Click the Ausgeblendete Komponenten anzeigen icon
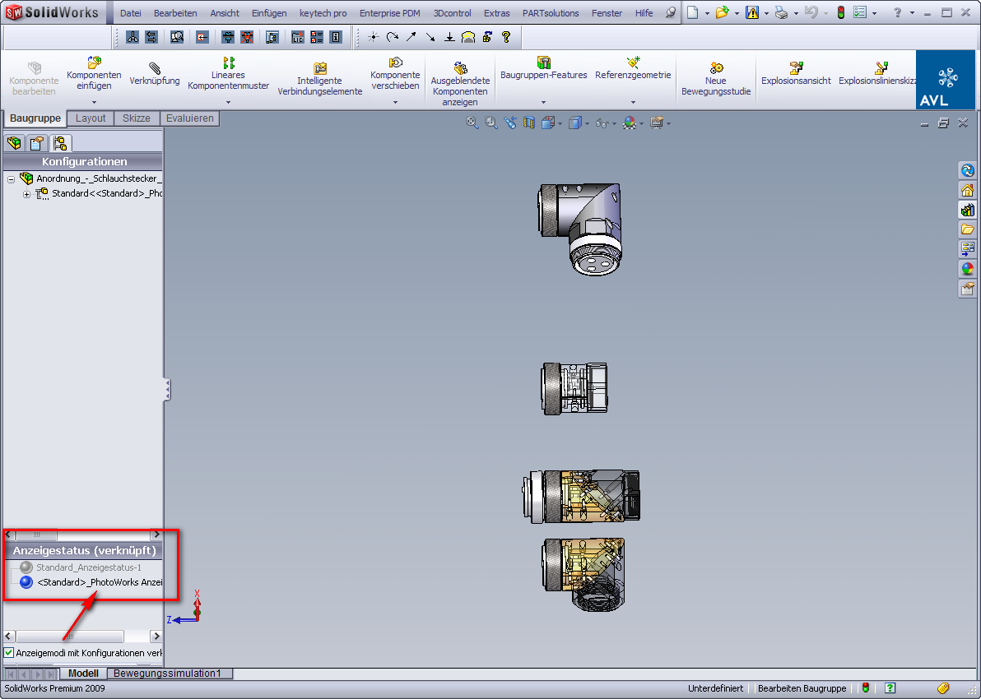Image resolution: width=981 pixels, height=699 pixels. pyautogui.click(x=460, y=67)
